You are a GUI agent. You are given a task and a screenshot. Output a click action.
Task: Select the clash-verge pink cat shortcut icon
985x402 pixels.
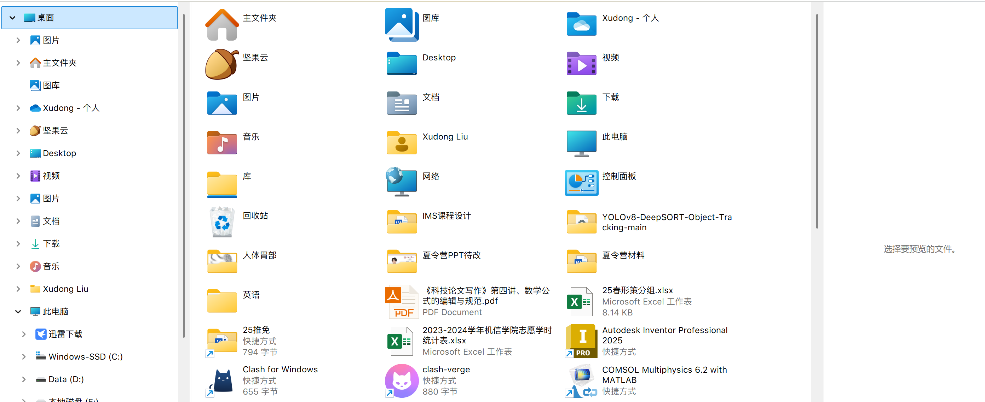pos(402,380)
